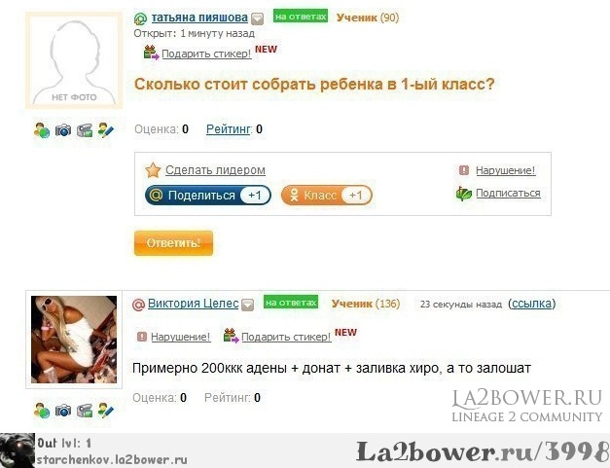Open the video icon under Виктория's photo
The height and width of the screenshot is (468, 610).
(85, 411)
